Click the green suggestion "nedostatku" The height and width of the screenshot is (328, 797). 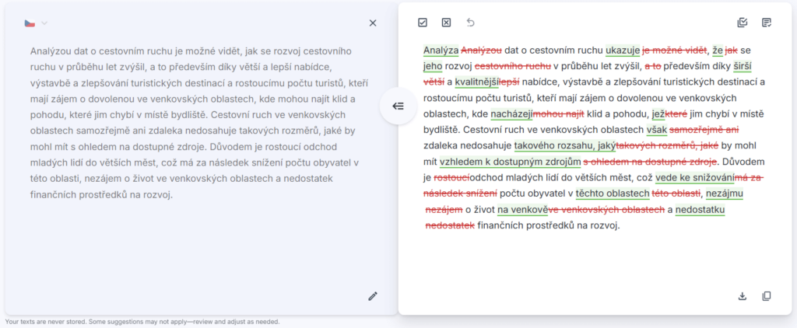pyautogui.click(x=700, y=210)
